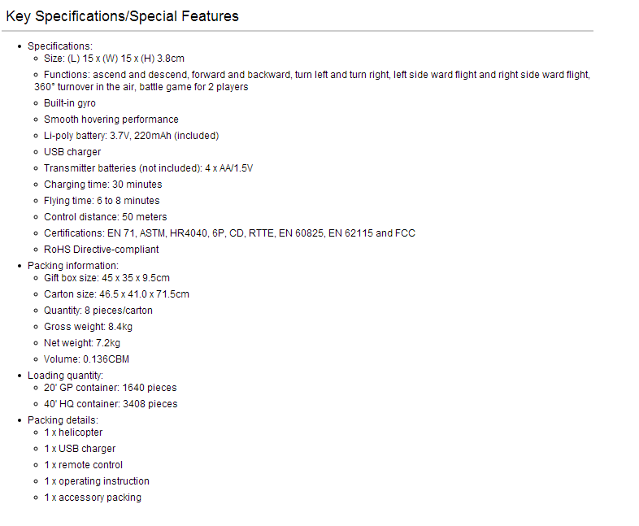Select Flying time: 6 to 8 minutes

tap(102, 201)
